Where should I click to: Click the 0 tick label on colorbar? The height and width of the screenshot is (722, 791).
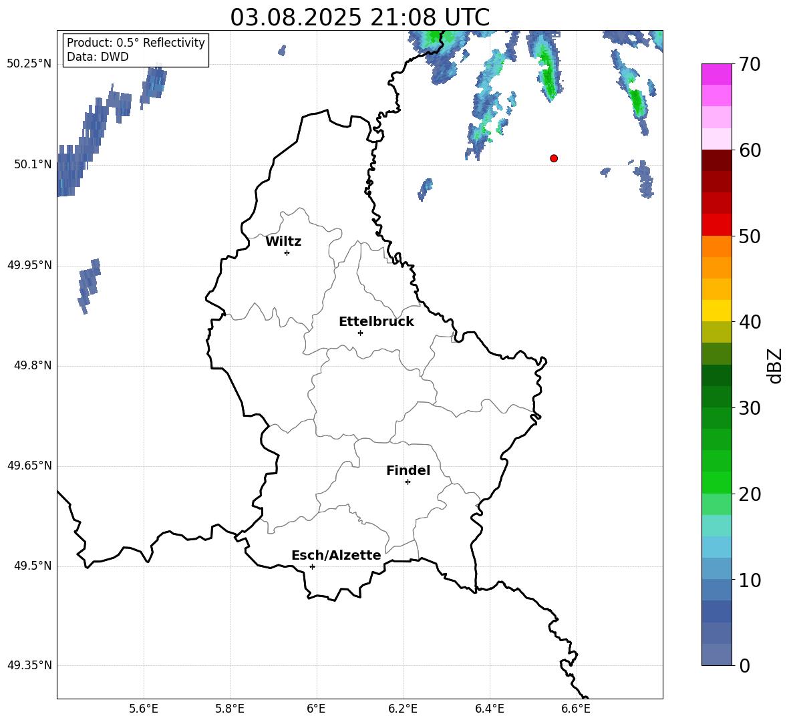pos(744,665)
